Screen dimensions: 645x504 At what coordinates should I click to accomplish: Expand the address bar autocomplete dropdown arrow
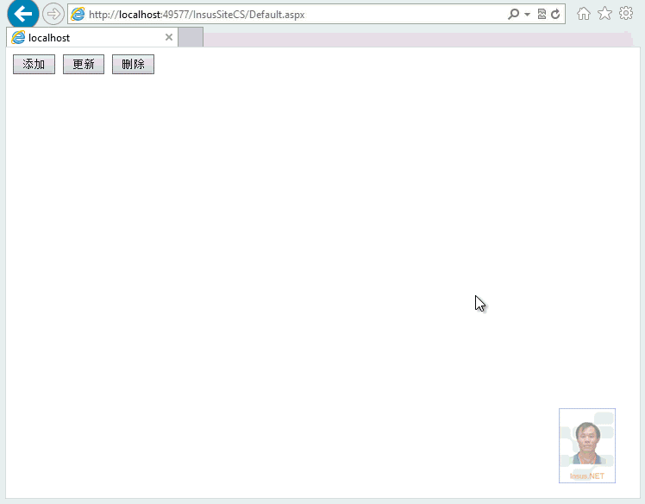527,15
